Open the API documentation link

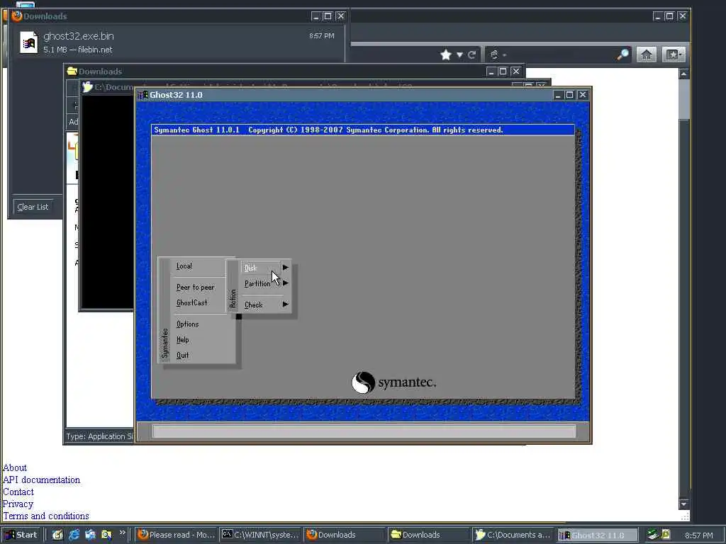click(x=41, y=480)
